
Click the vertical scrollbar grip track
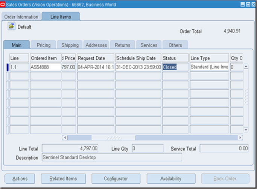point(246,97)
